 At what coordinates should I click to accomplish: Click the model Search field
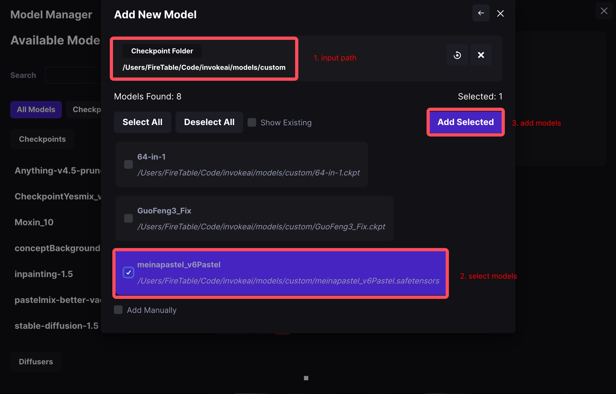(73, 75)
